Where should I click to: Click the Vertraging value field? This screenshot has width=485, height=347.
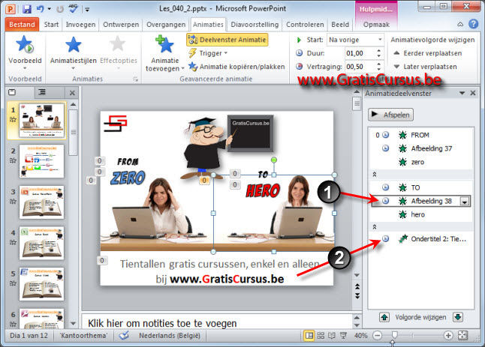[x=360, y=67]
